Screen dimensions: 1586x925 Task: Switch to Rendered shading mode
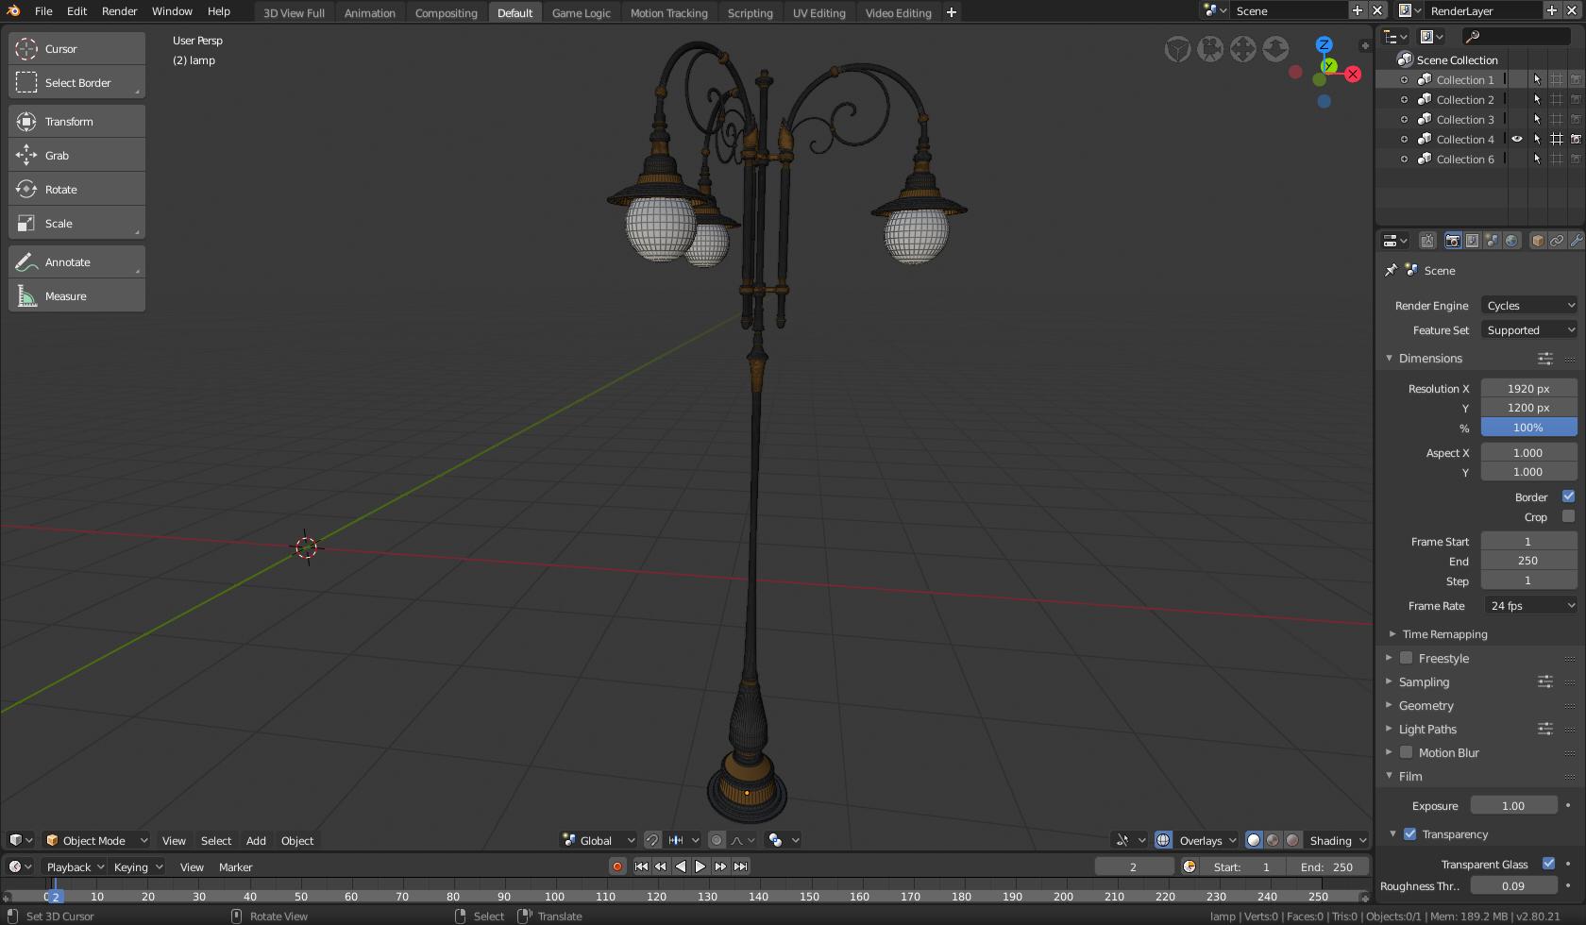click(1292, 840)
